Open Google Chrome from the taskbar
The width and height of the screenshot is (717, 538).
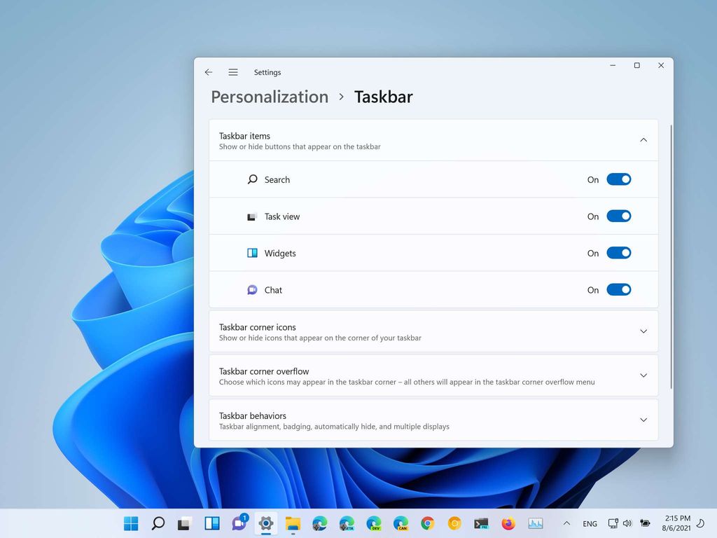[x=426, y=523]
